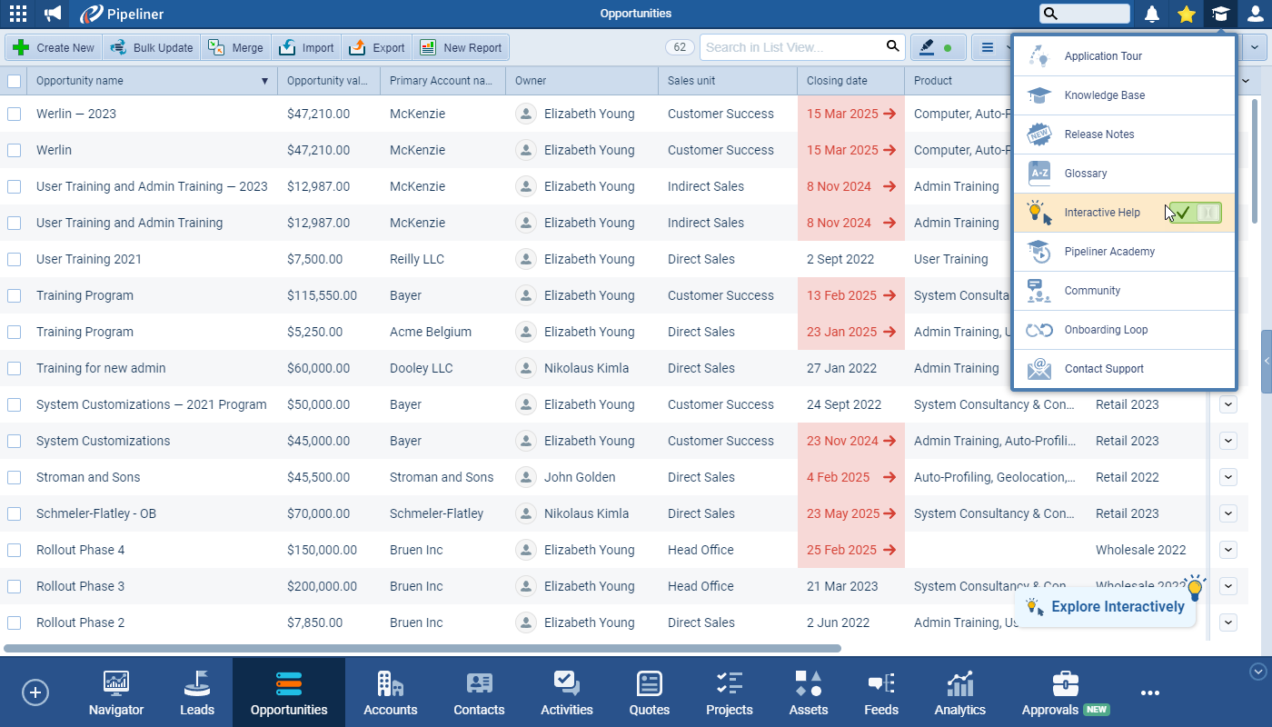Expand the more modules ellipsis menu
Image resolution: width=1272 pixels, height=727 pixels.
click(x=1150, y=692)
